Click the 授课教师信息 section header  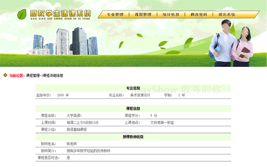click(133, 137)
